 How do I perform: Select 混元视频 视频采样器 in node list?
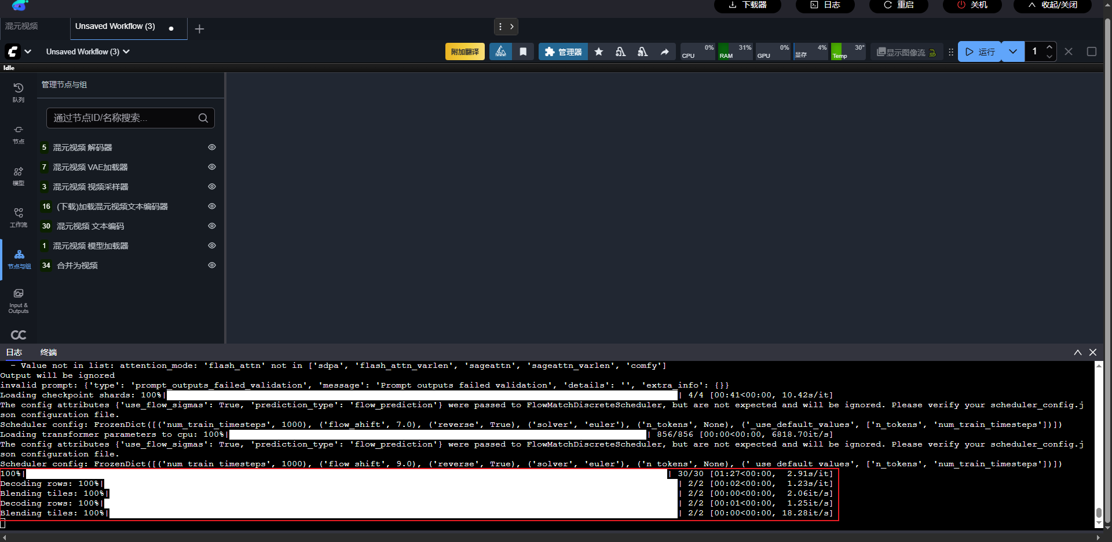pos(91,187)
